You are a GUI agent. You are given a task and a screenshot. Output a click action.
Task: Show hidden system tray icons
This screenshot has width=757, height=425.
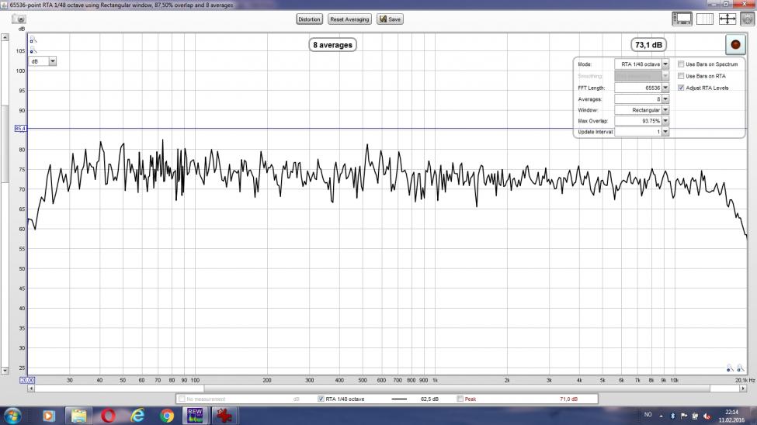[661, 416]
